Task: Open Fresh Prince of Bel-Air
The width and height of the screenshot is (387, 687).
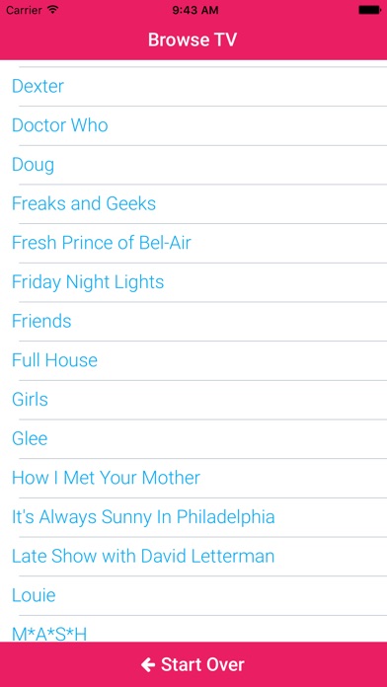Action: point(193,243)
